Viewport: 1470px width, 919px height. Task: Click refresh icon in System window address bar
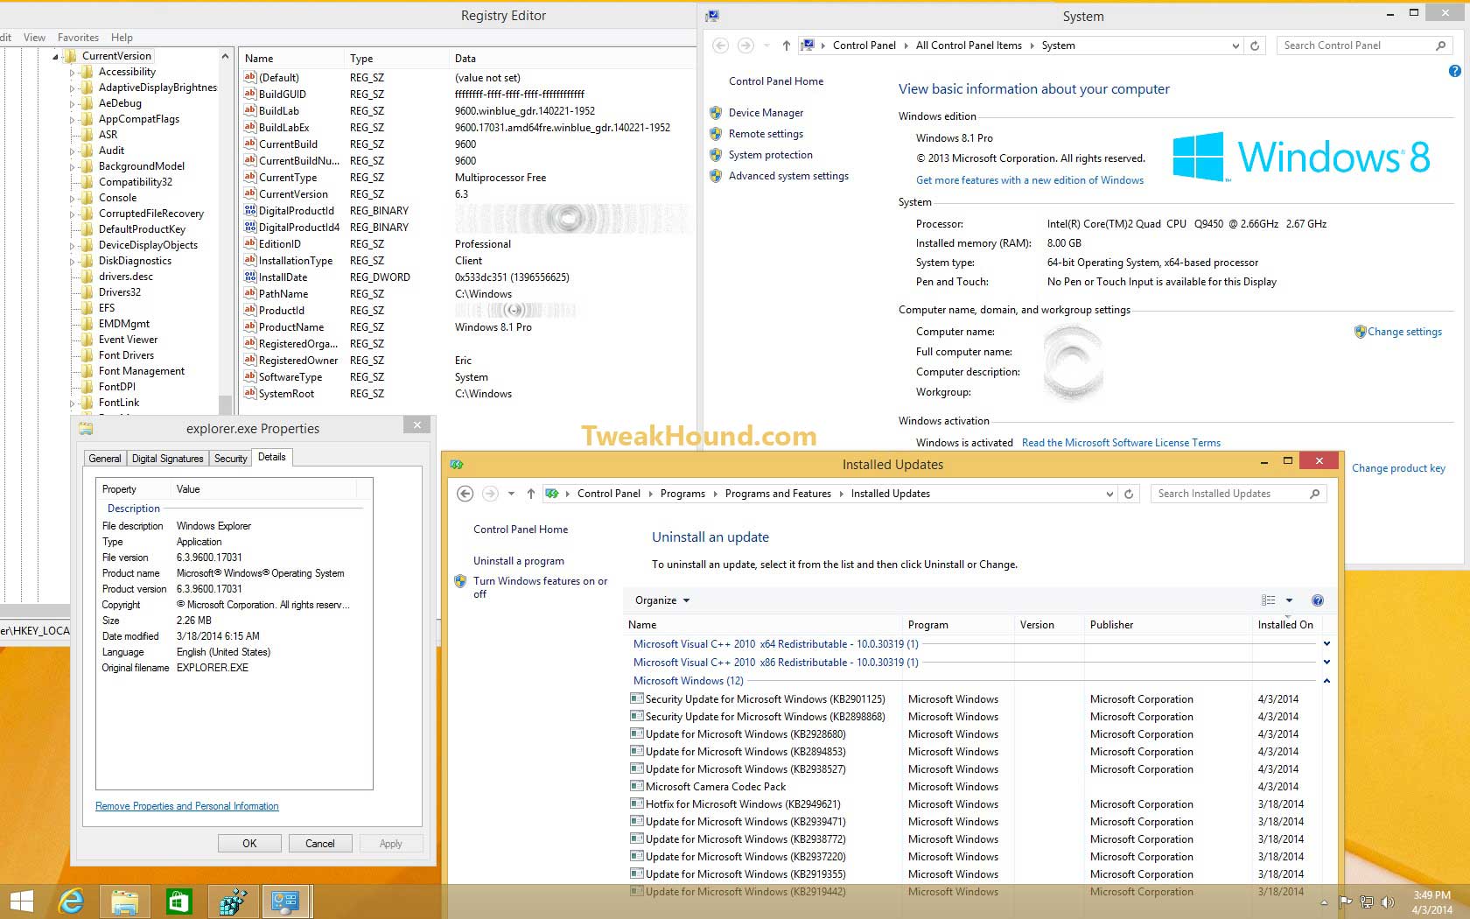pyautogui.click(x=1255, y=46)
